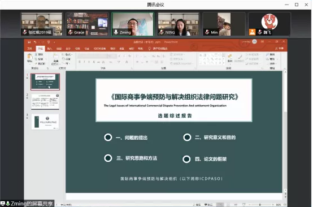Screen dimensions: 313x207
Task: Click the muted microphone icon on Grace's tile
Action: (x=70, y=32)
